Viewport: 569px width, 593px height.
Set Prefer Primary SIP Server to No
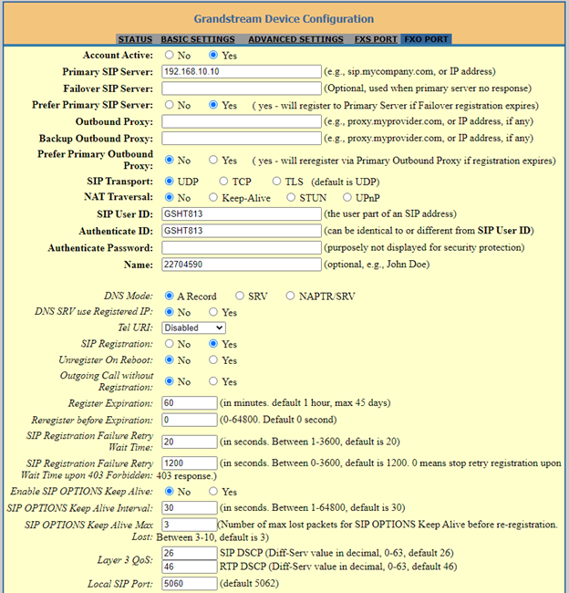(x=170, y=105)
